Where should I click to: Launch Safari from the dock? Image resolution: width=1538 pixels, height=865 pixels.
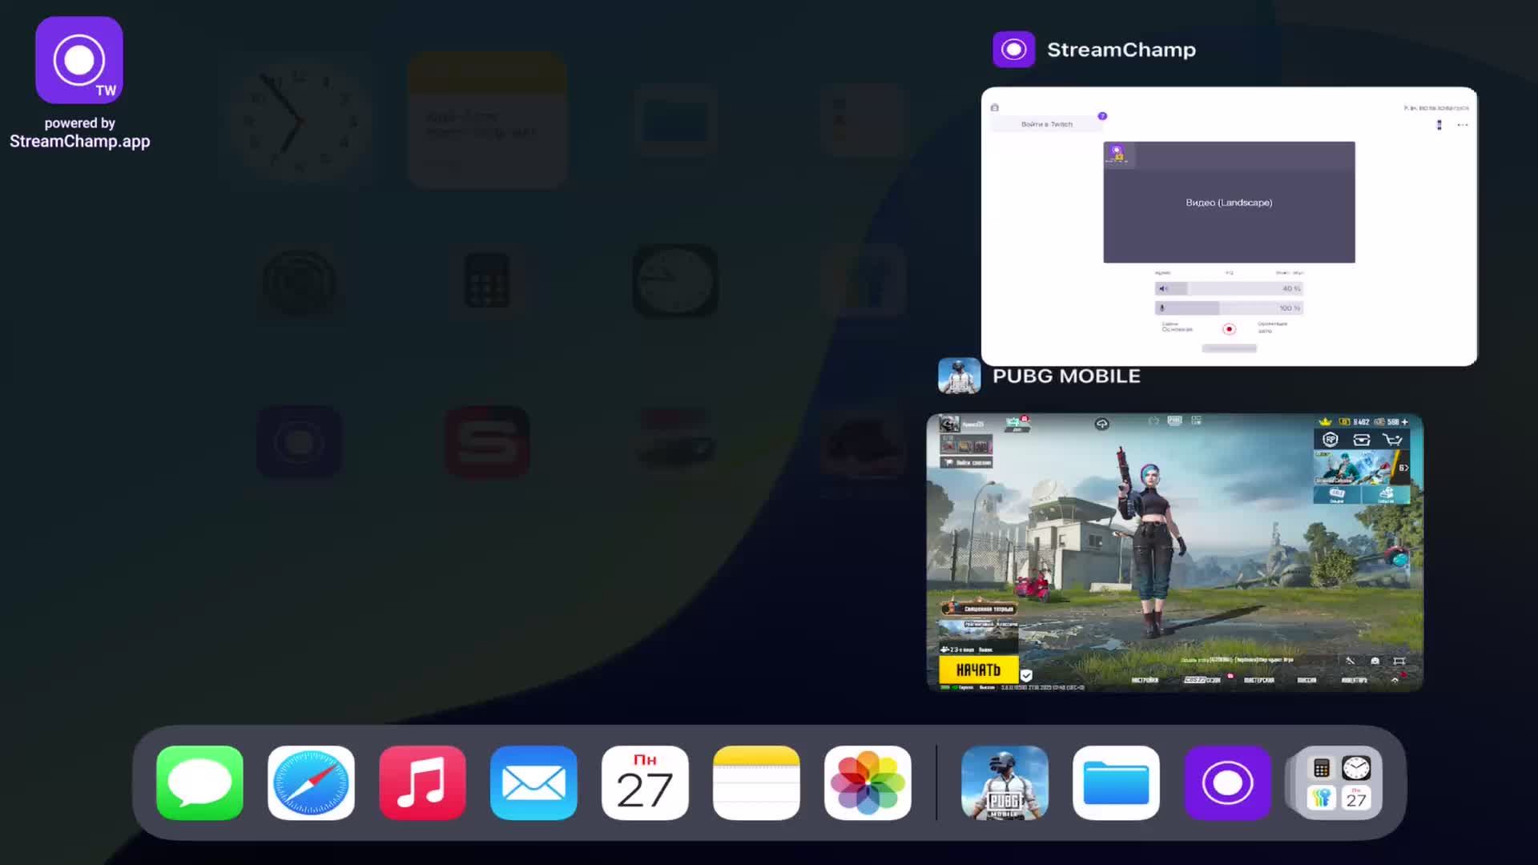click(311, 783)
